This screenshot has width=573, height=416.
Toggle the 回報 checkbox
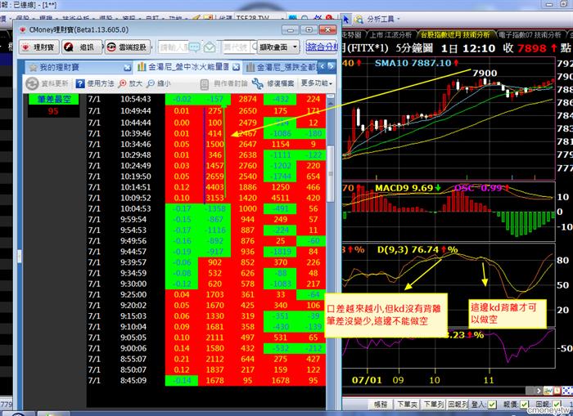point(557,405)
